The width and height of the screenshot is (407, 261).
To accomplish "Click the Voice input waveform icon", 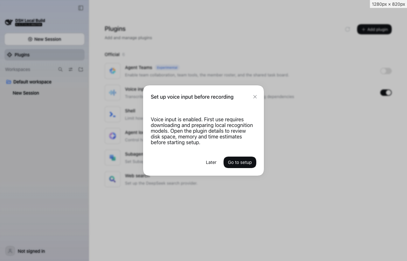I will click(x=113, y=93).
